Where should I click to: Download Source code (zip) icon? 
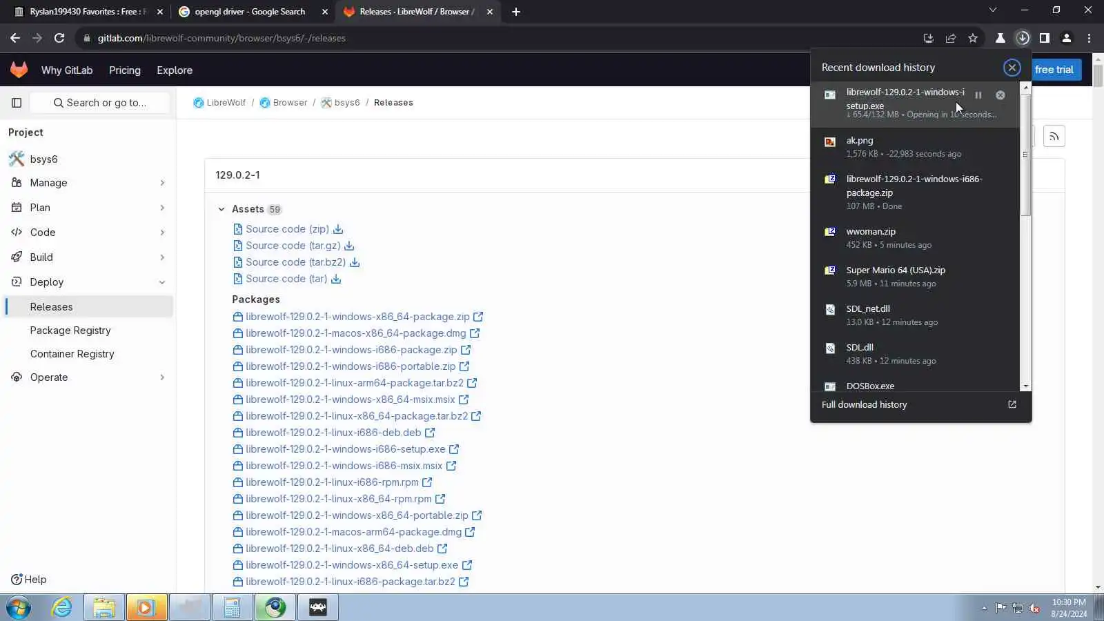click(338, 229)
